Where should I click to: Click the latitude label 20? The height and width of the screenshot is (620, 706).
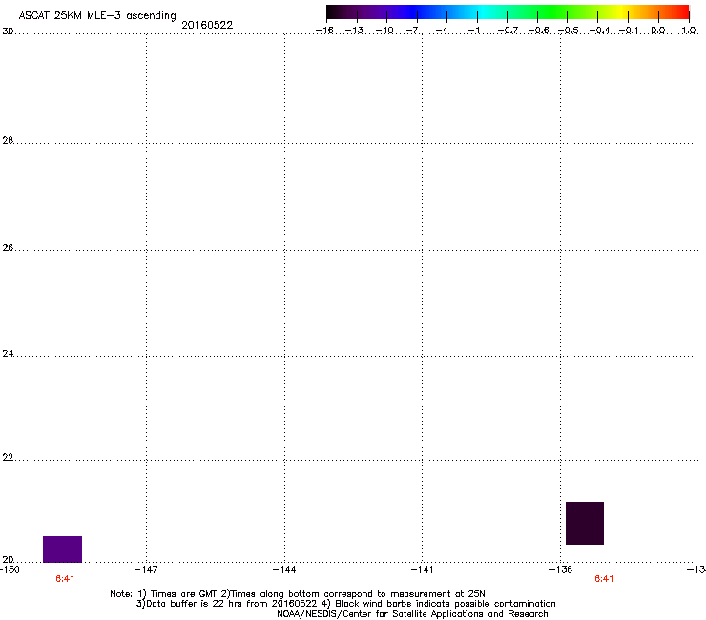8,560
